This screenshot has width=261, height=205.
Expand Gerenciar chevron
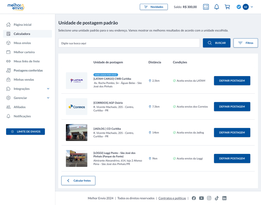[x=48, y=98]
